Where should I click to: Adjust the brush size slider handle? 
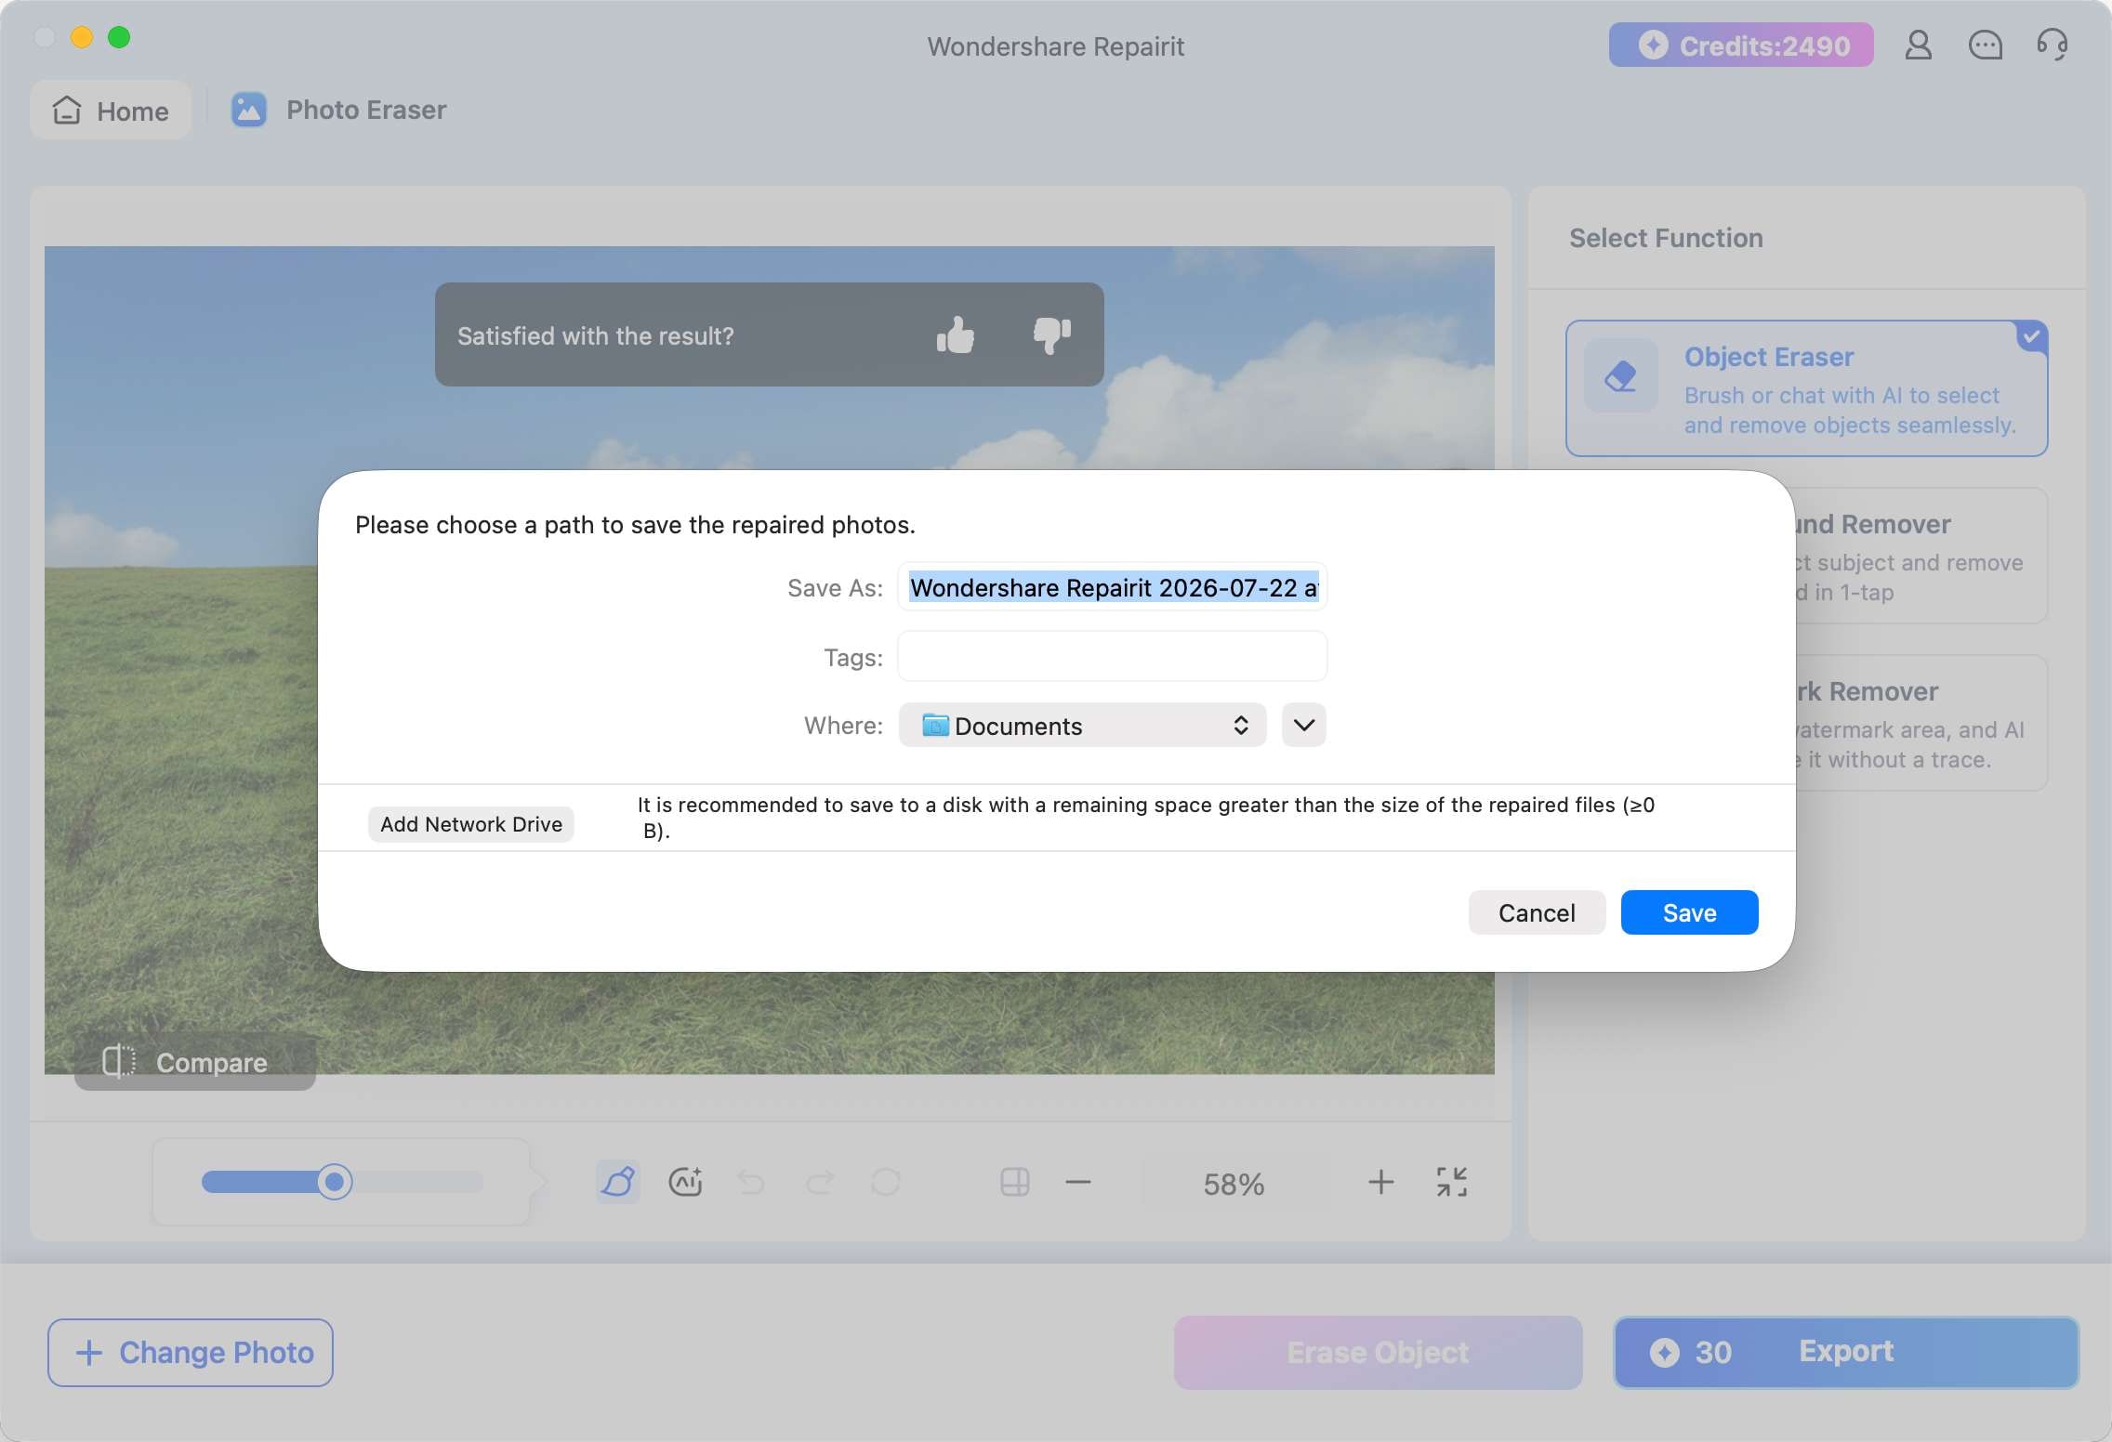[x=334, y=1182]
